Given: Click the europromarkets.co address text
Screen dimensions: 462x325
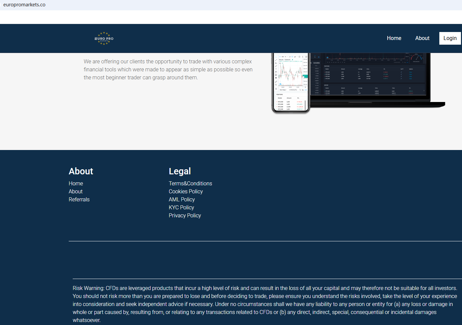Looking at the screenshot, I should [x=24, y=5].
